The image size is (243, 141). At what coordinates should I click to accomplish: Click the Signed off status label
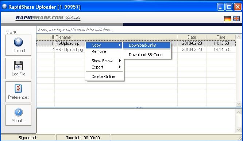(28, 138)
